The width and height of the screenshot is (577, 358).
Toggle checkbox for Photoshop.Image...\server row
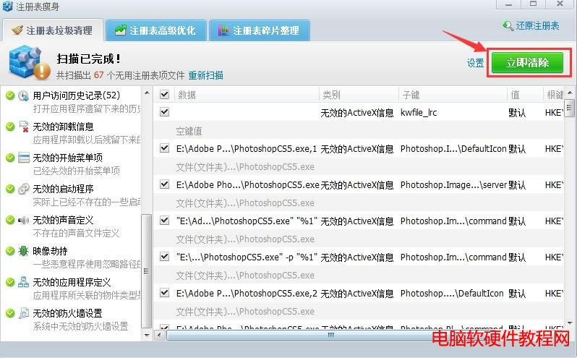click(x=164, y=184)
